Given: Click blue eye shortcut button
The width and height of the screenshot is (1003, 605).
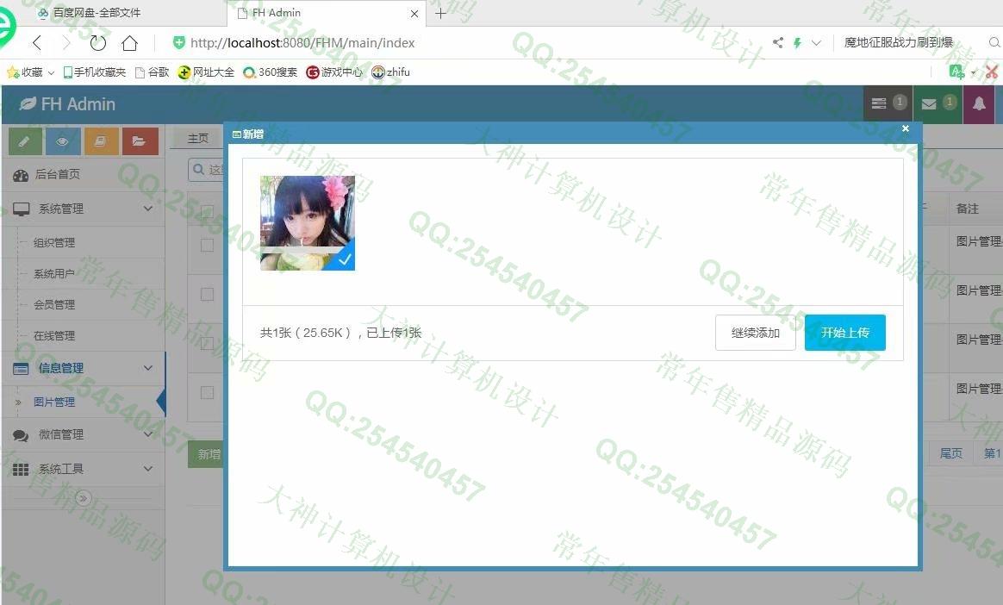Looking at the screenshot, I should tap(63, 141).
